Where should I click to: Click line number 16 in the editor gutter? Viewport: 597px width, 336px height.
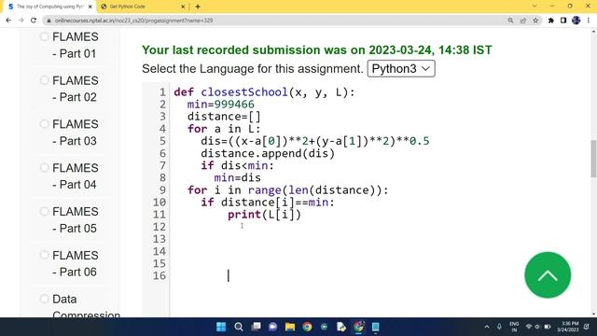click(160, 275)
